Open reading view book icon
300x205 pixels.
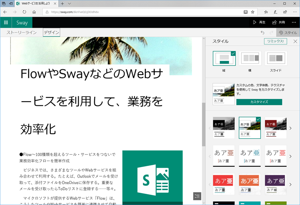(x=246, y=12)
